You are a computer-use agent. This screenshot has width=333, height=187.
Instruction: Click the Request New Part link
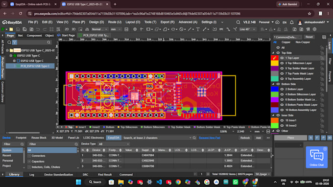[210, 138]
